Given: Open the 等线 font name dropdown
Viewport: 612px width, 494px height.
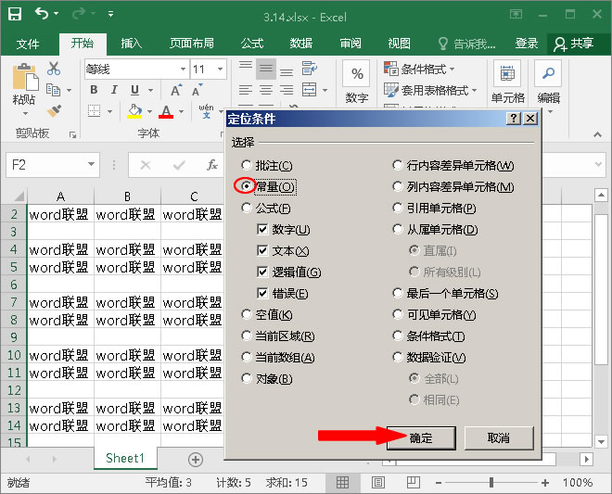Looking at the screenshot, I should coord(183,70).
